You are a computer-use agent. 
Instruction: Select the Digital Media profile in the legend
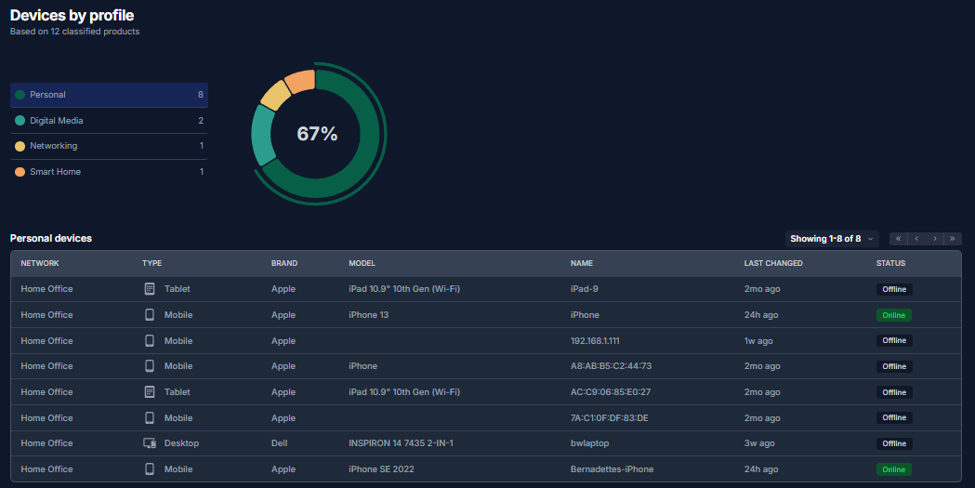pyautogui.click(x=109, y=121)
